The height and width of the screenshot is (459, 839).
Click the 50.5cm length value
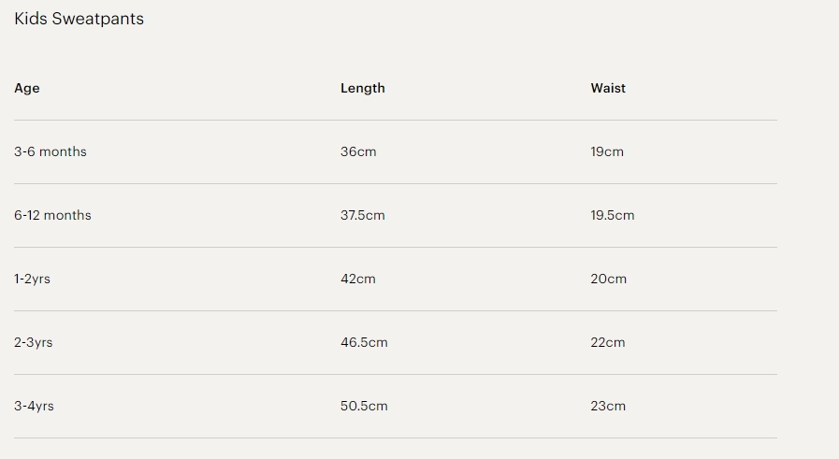[x=364, y=406]
